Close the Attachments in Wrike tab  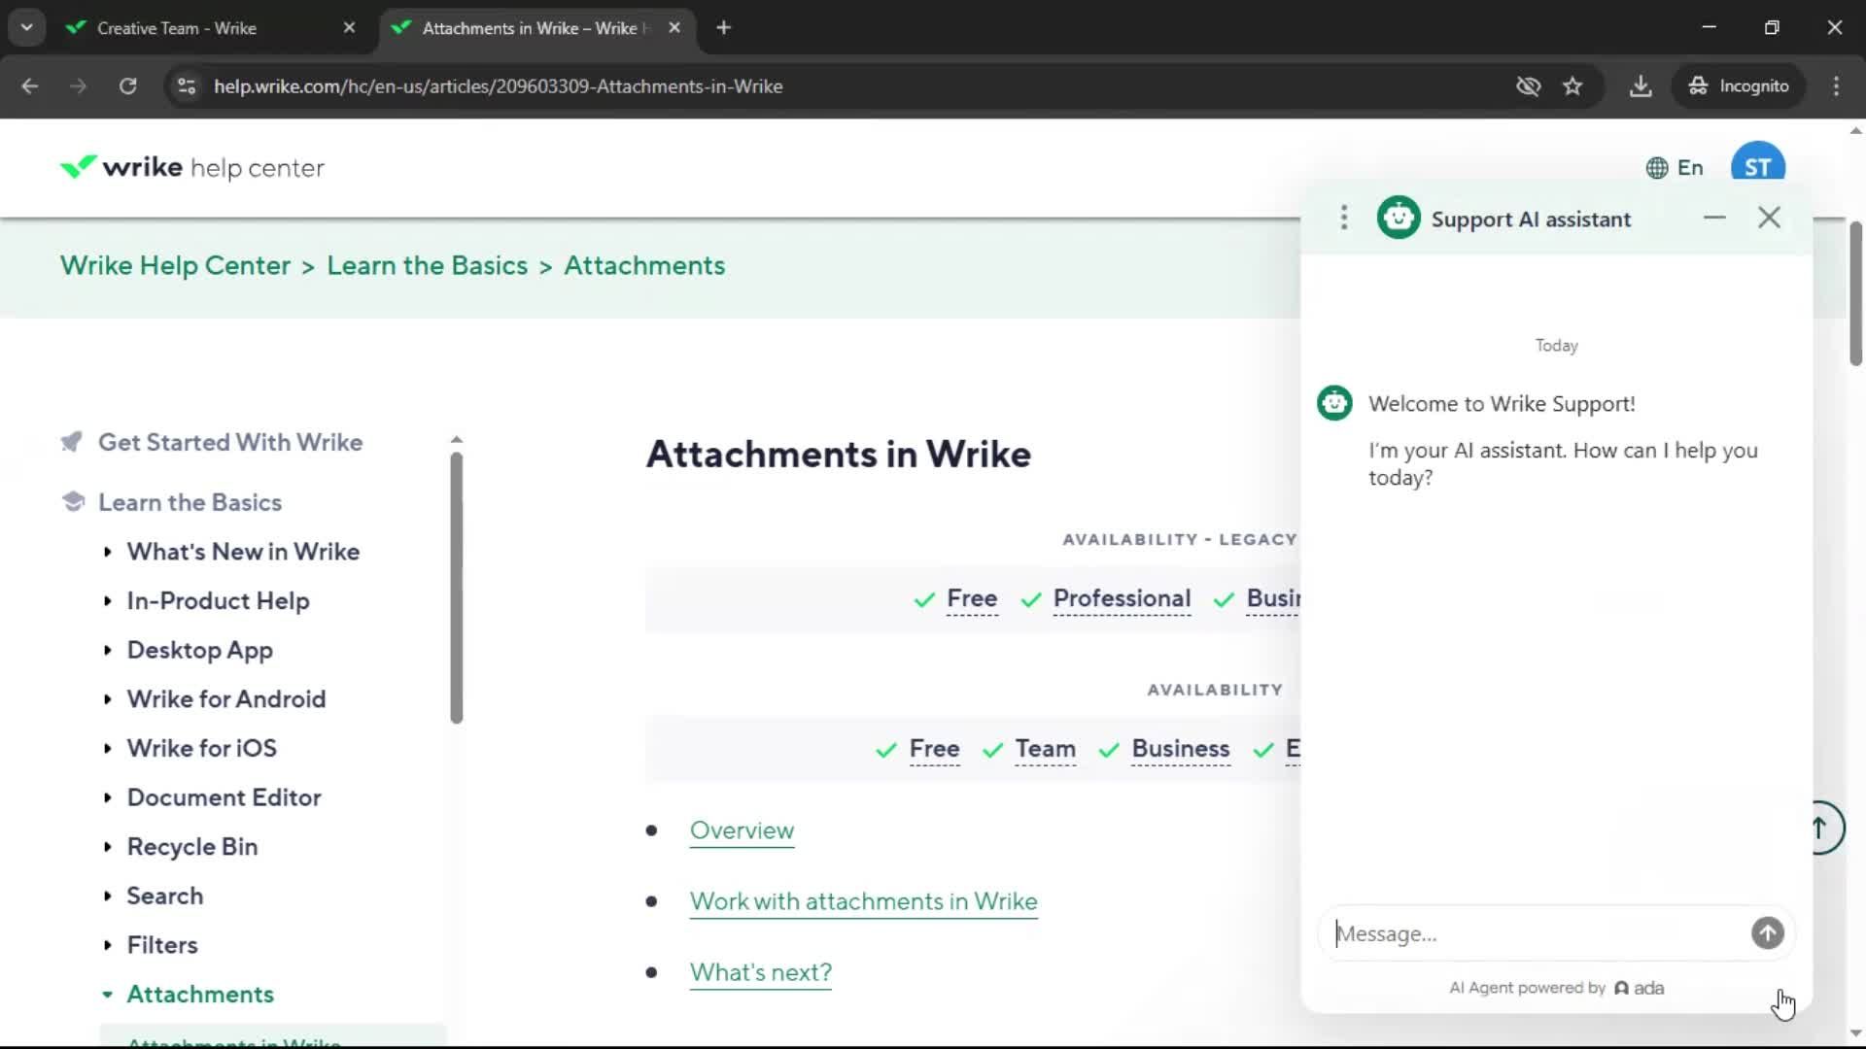tap(674, 28)
